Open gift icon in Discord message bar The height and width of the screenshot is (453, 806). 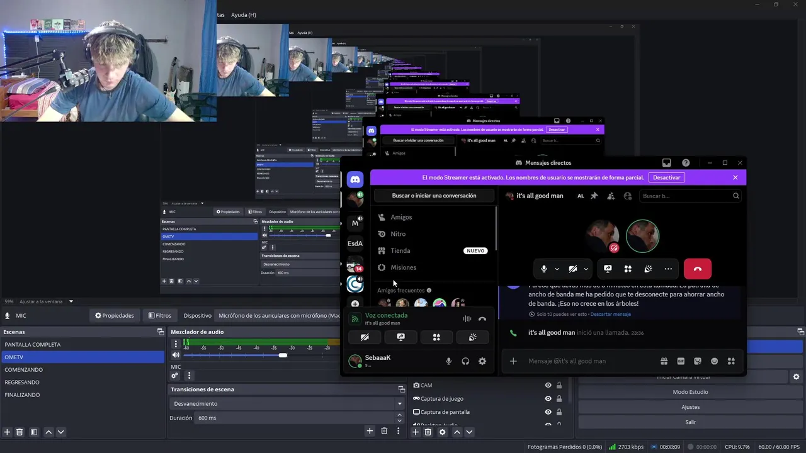[664, 361]
